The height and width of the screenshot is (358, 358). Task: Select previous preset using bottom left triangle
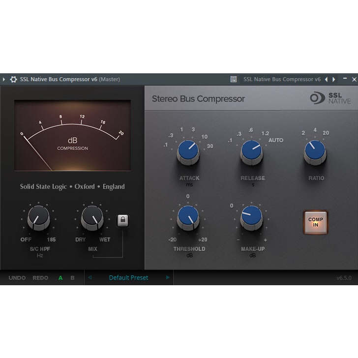(89, 277)
